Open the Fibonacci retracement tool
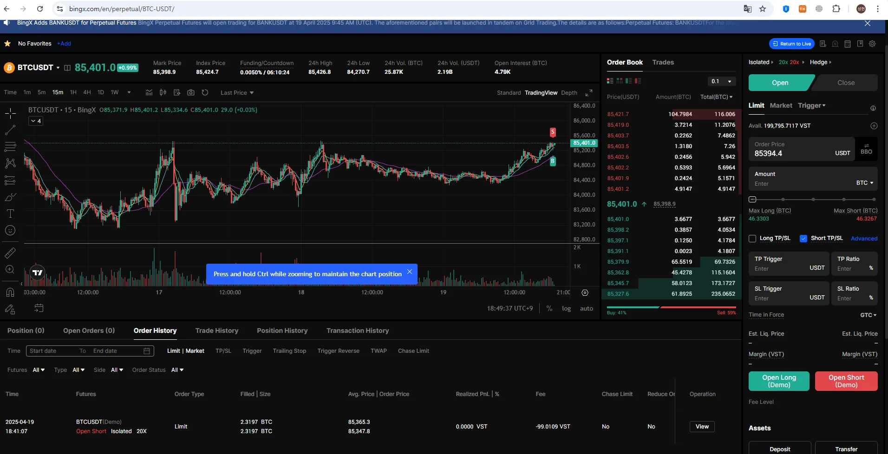Screen dimensions: 888x454 [x=10, y=147]
